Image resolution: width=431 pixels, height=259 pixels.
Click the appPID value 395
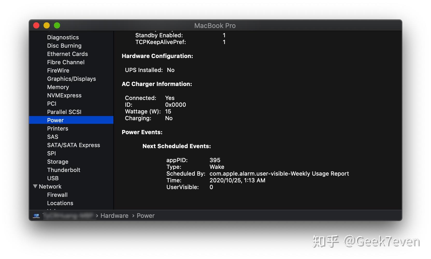point(215,160)
